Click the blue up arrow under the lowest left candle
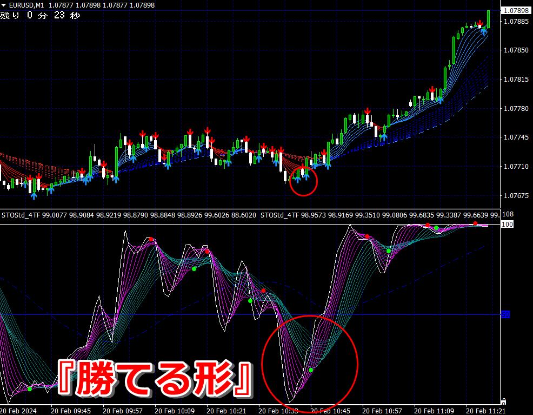 tap(34, 195)
